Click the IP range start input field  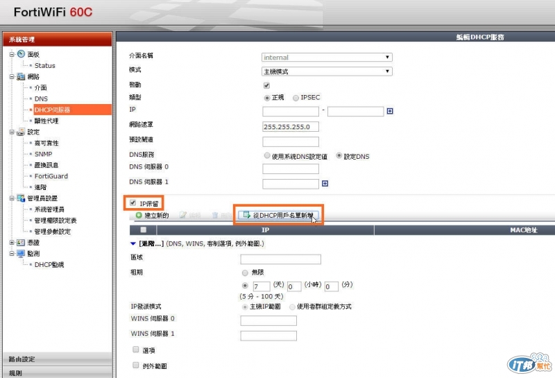coord(291,112)
